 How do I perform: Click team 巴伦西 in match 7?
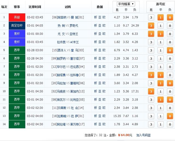(74, 67)
